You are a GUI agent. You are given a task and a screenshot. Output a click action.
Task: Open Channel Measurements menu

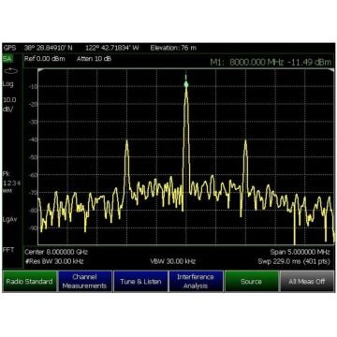(85, 281)
